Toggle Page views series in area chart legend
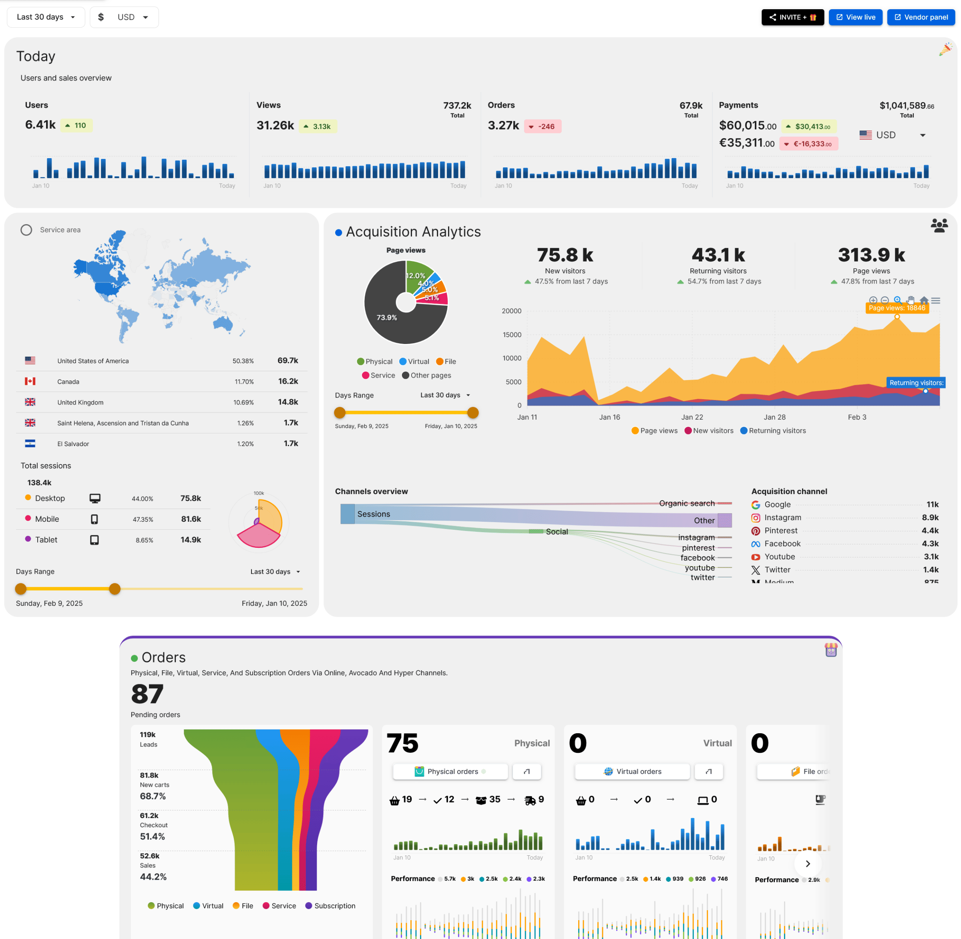This screenshot has width=961, height=939. [654, 430]
